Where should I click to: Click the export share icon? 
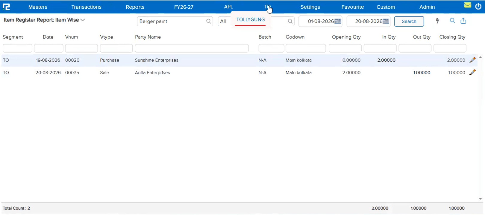point(463,21)
